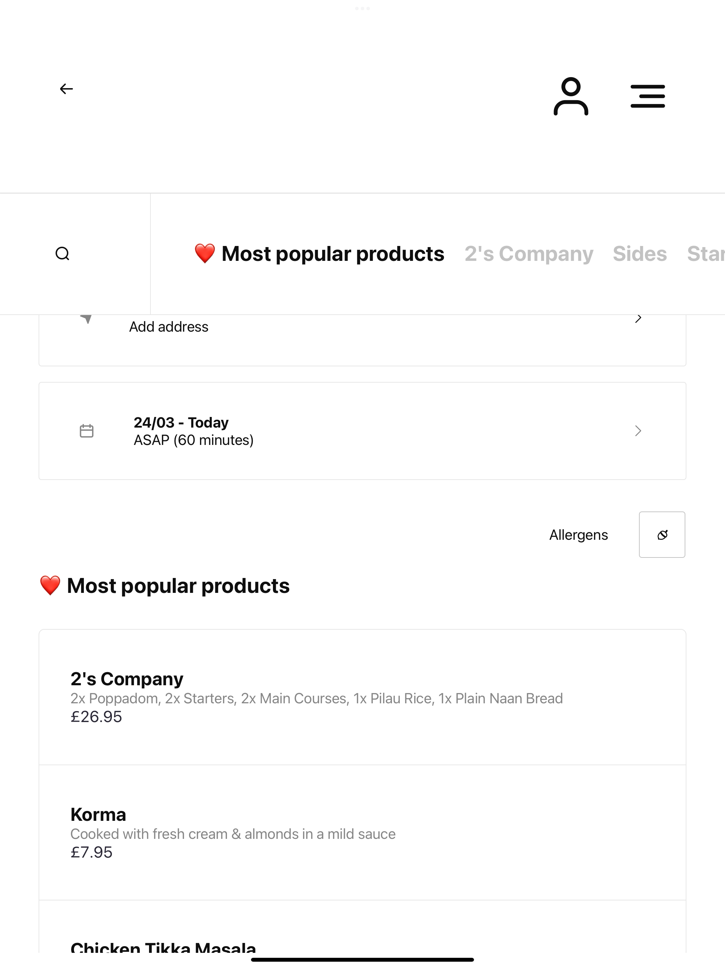Click the red heart in category bar
This screenshot has width=725, height=967.
pos(205,253)
